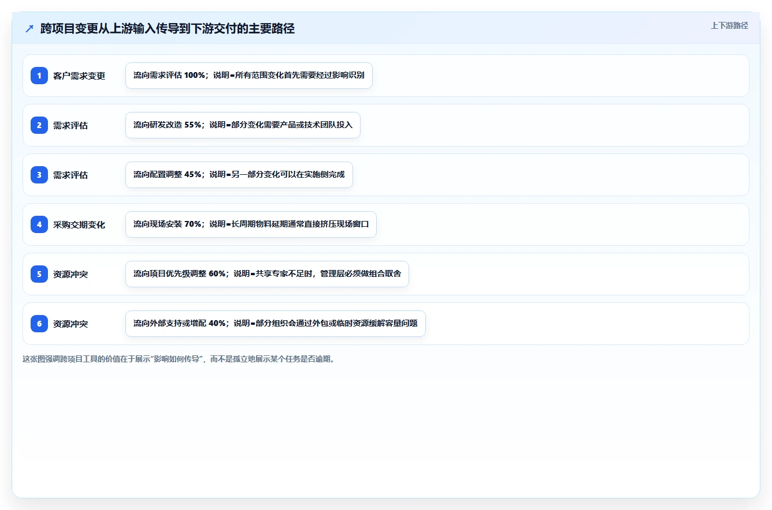The image size is (772, 510).
Task: Select the number 6 step badge
Action: 39,324
